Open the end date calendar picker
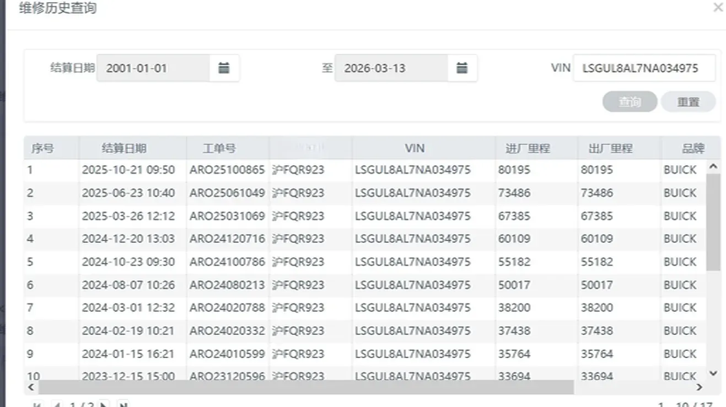The image size is (726, 407). point(462,68)
